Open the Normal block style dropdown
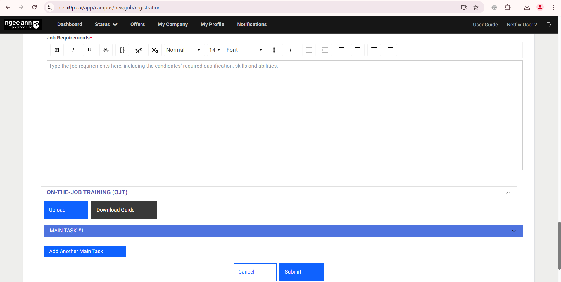561x282 pixels. 184,50
